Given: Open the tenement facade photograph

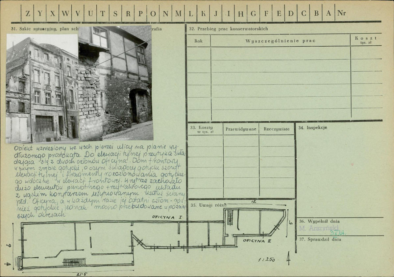Looking at the screenshot, I should [x=42, y=89].
